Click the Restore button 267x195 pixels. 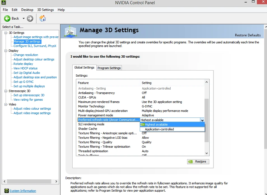[x=198, y=161]
